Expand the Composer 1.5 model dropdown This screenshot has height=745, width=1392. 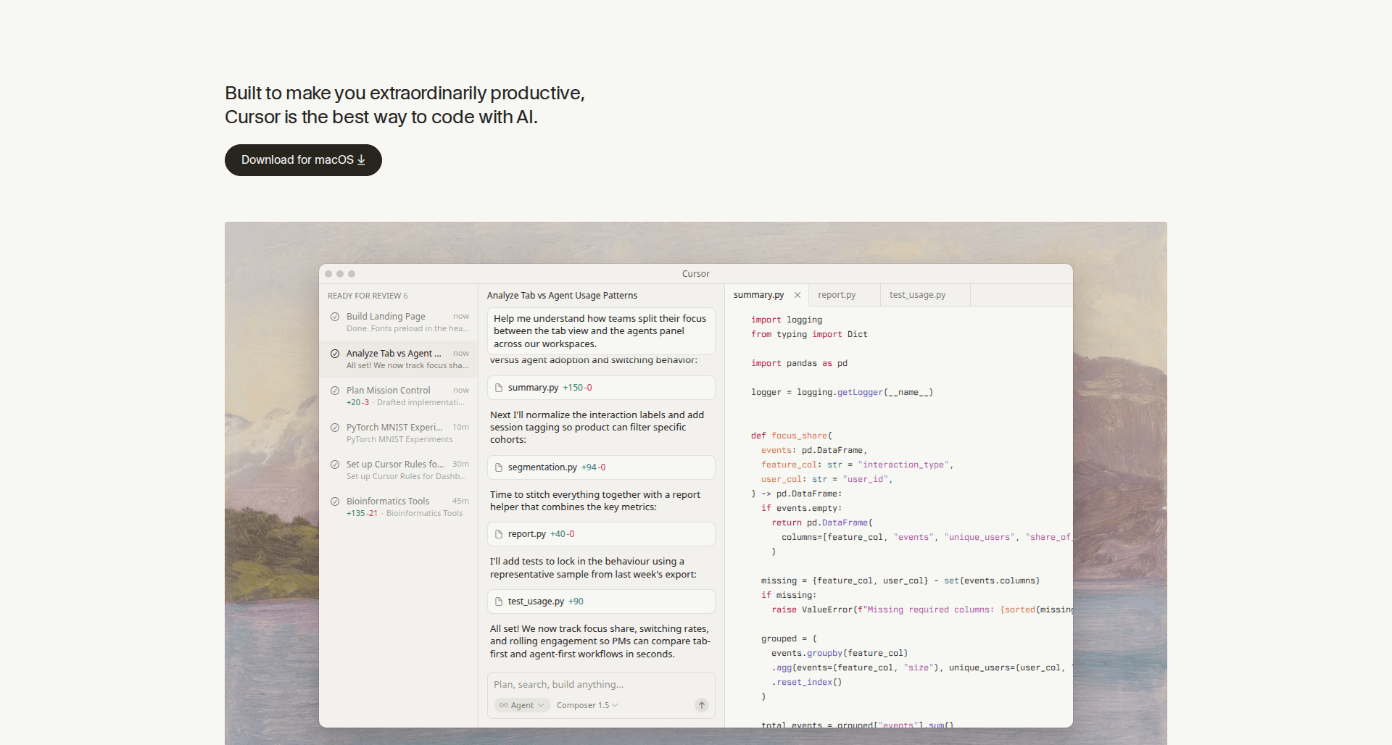(x=587, y=705)
